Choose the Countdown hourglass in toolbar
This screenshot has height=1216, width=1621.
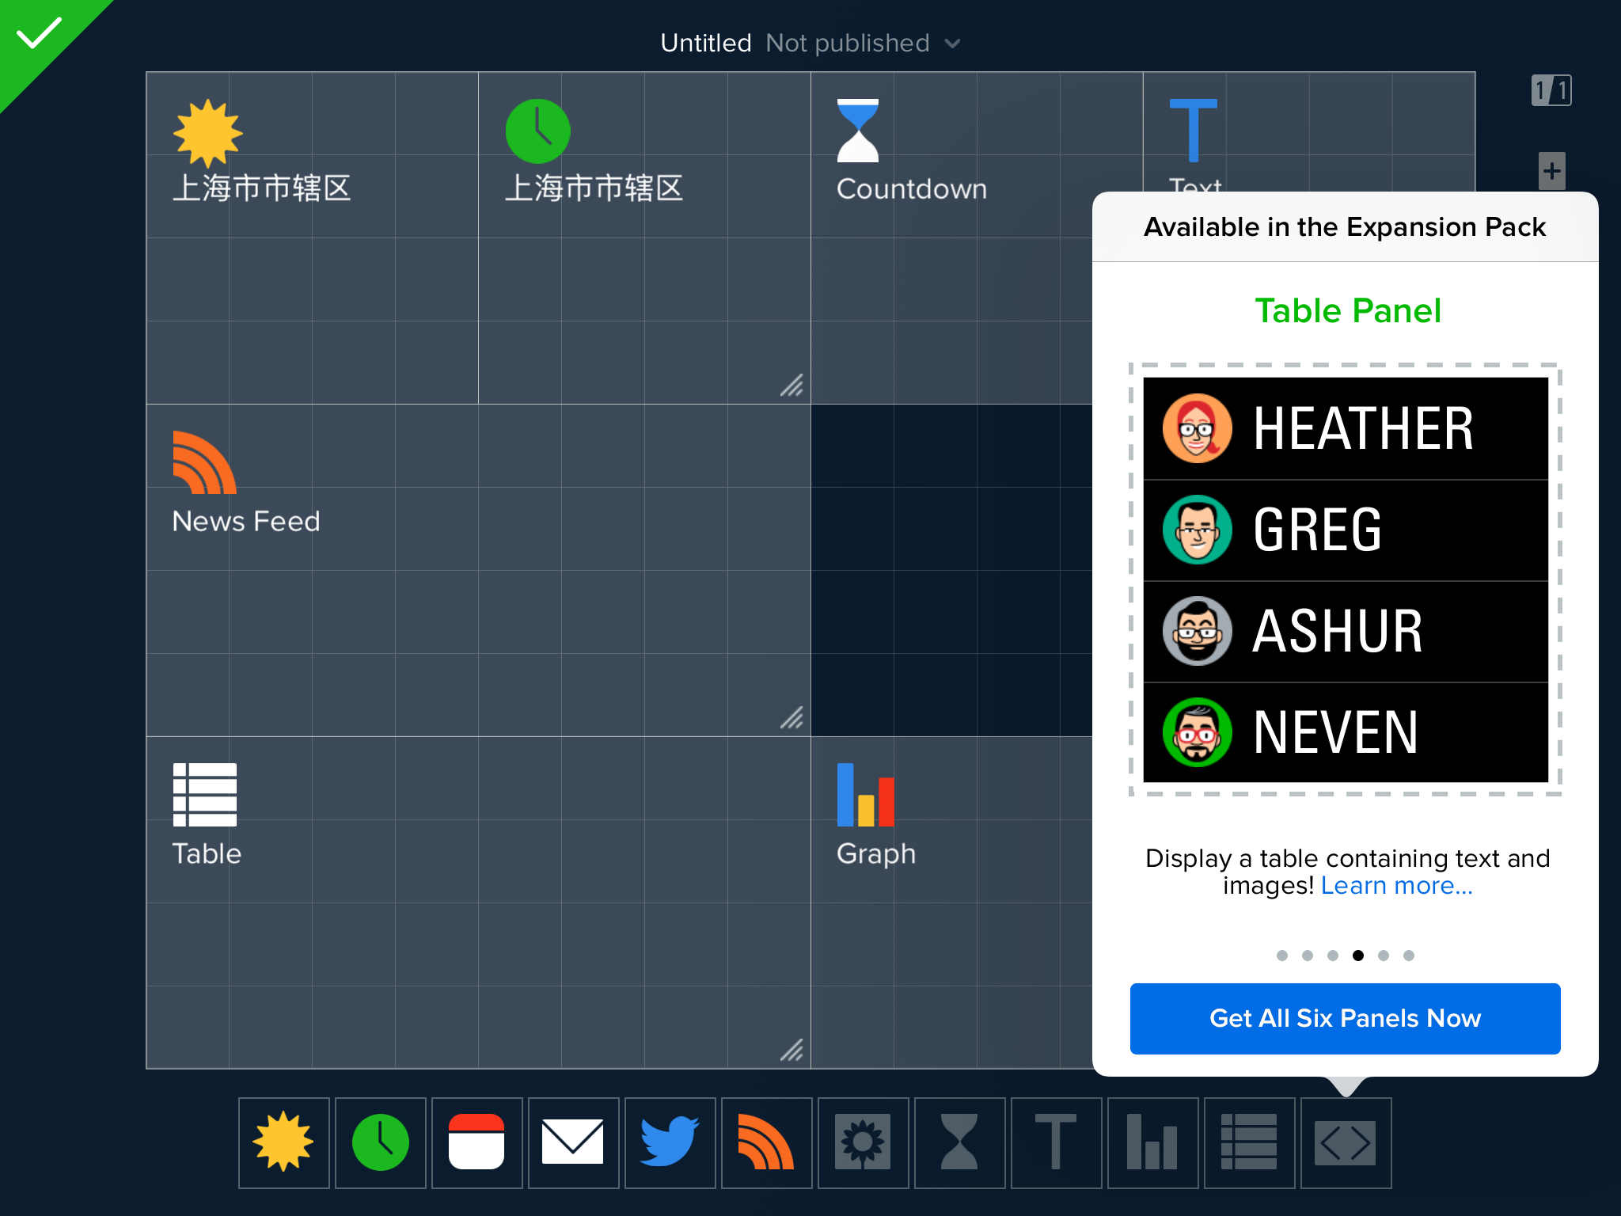(959, 1142)
